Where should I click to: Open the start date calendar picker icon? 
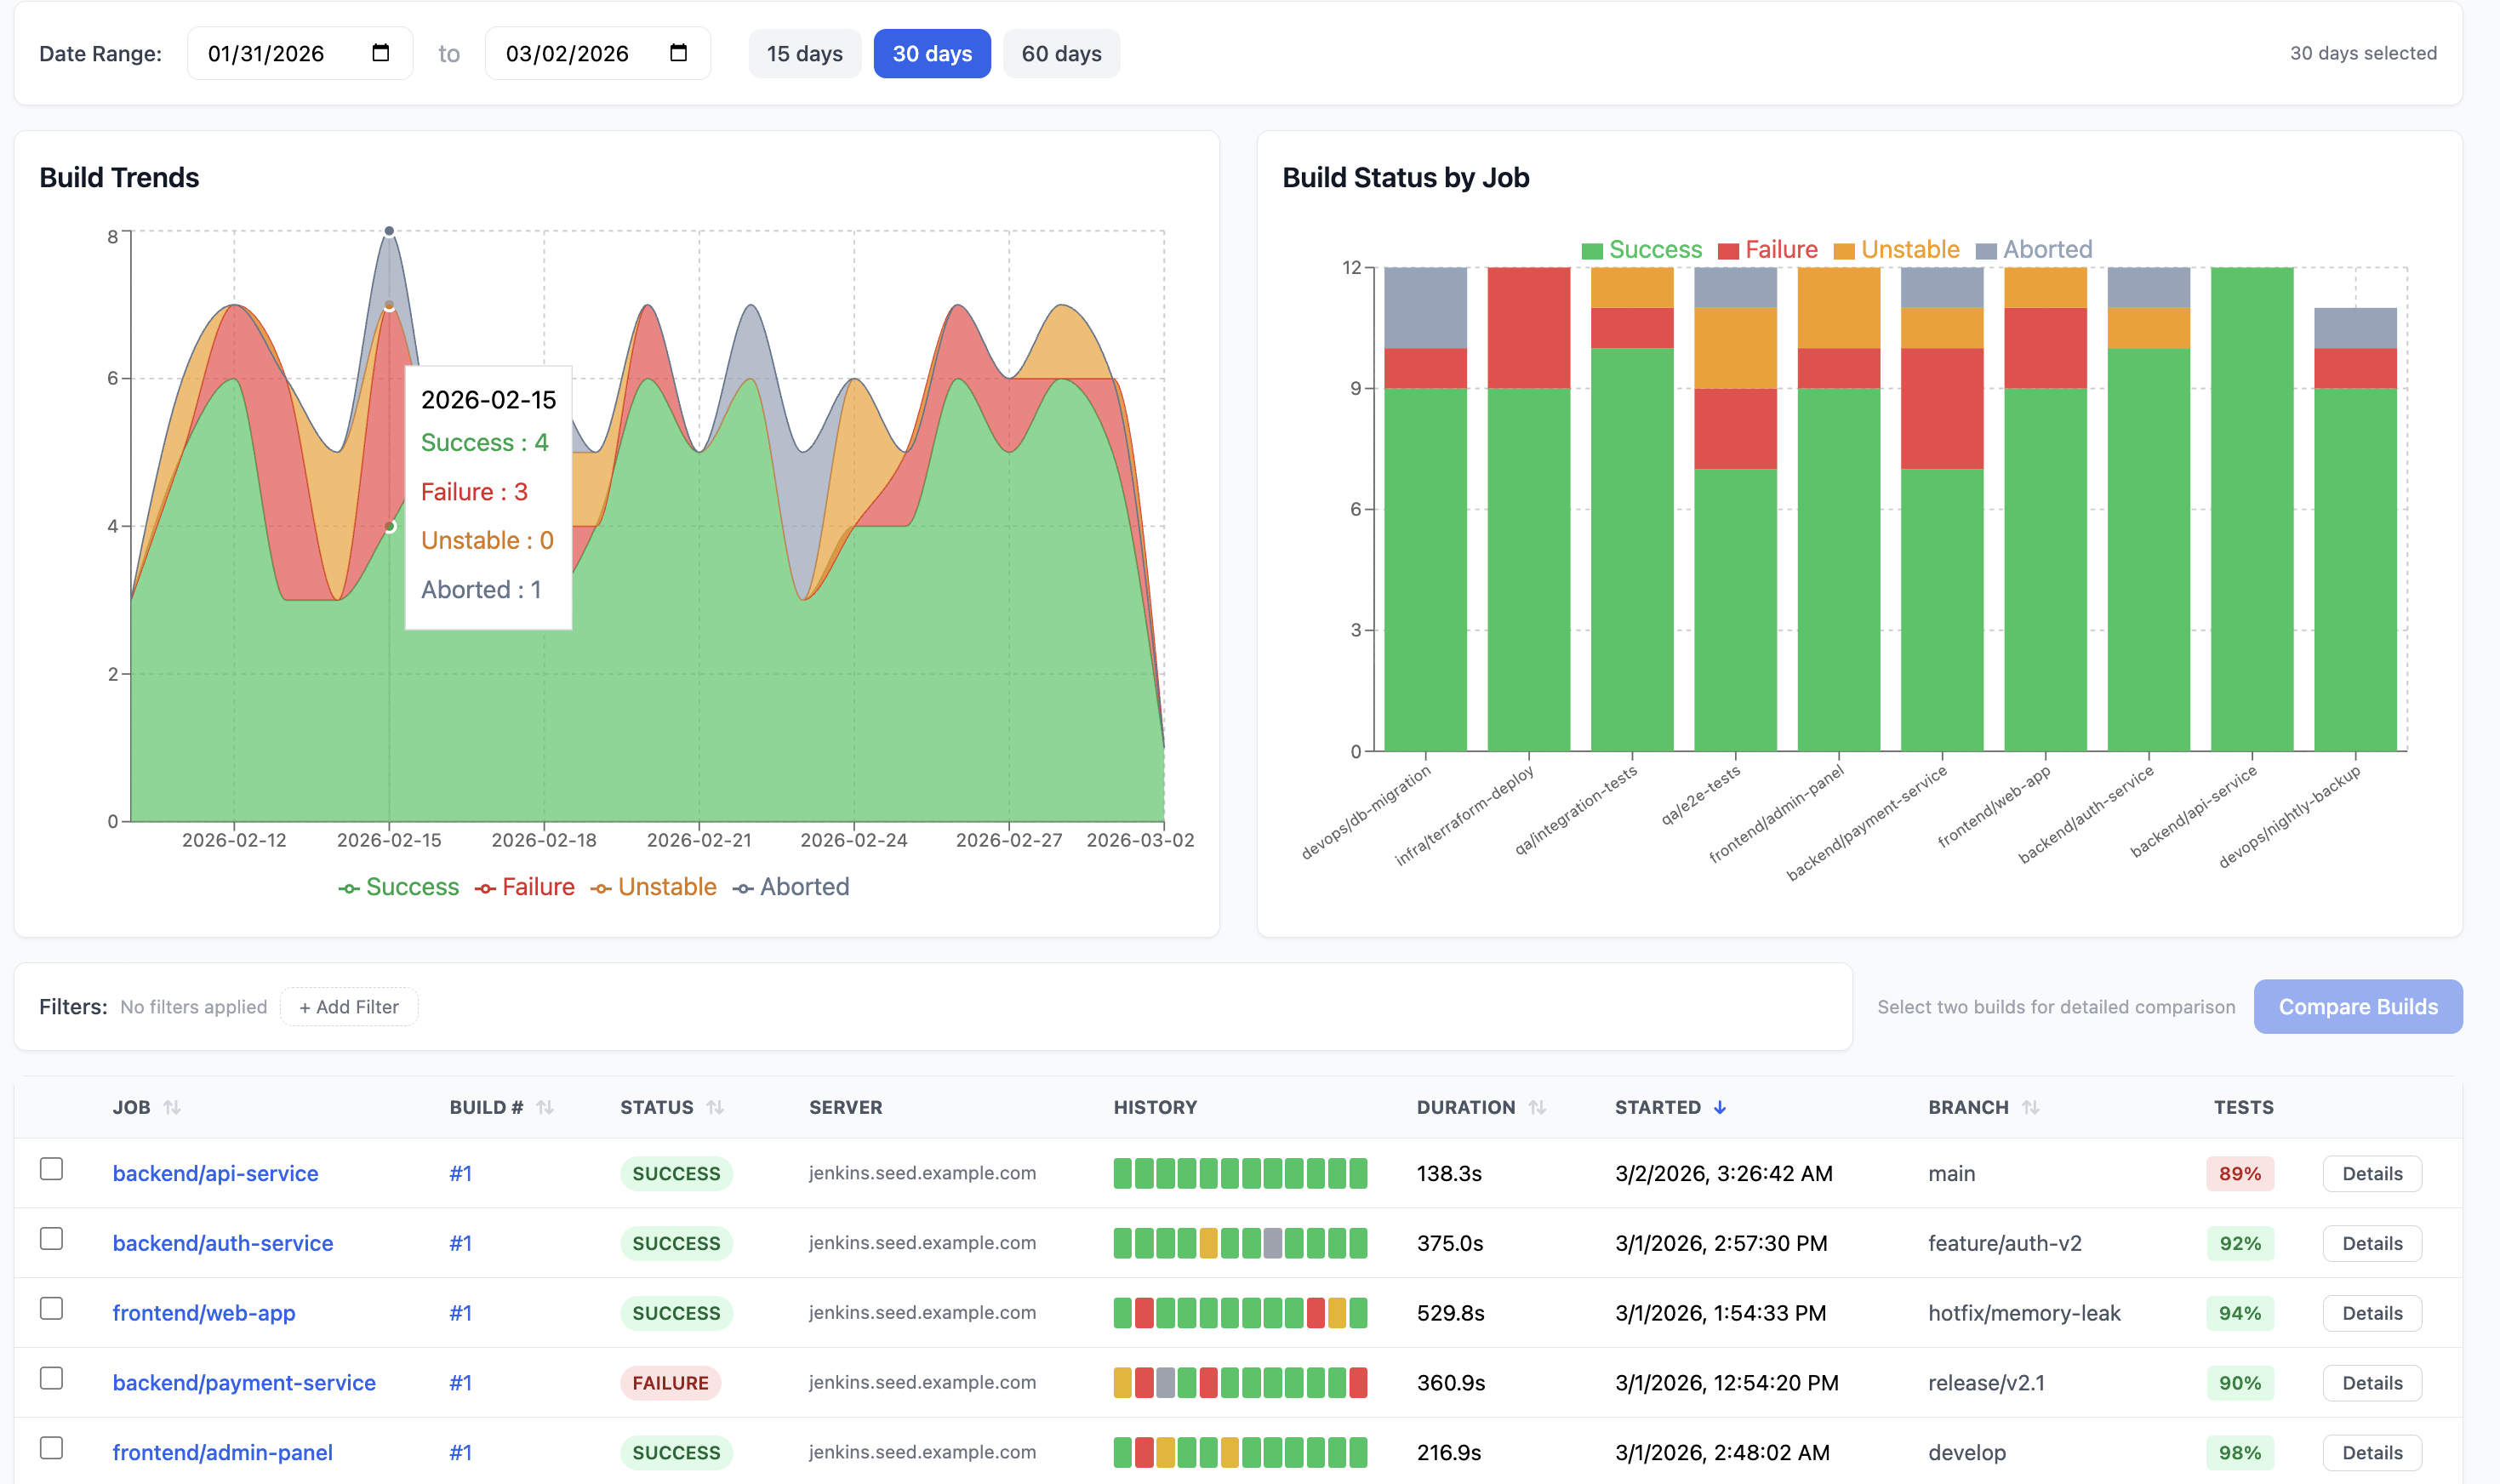pyautogui.click(x=380, y=53)
